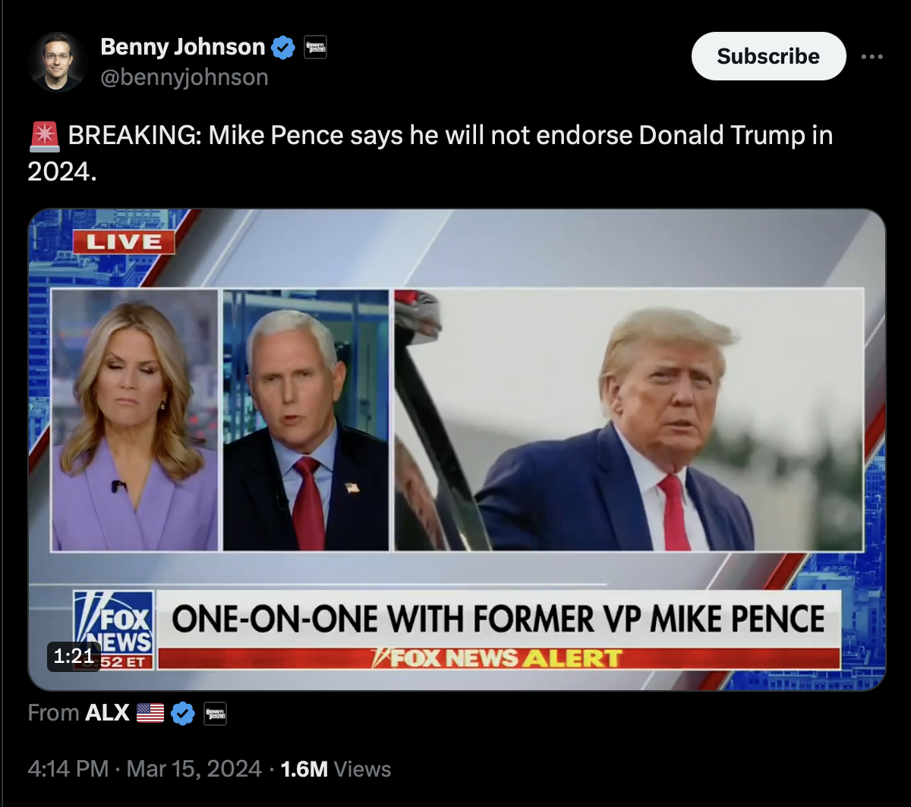Click the 1:21 video duration badge
Viewport: 911px width, 807px height.
click(74, 656)
